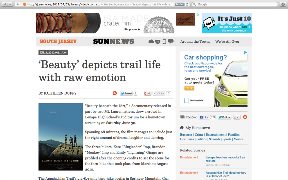Click the page favicon in address bar
288x180 pixels.
point(24,4)
